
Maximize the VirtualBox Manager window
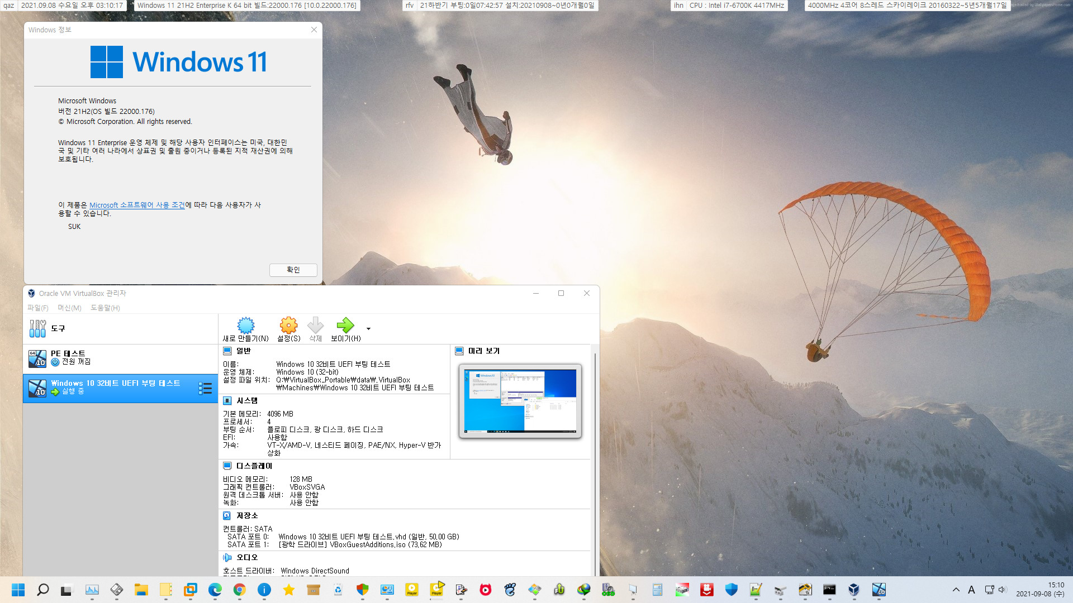click(561, 293)
